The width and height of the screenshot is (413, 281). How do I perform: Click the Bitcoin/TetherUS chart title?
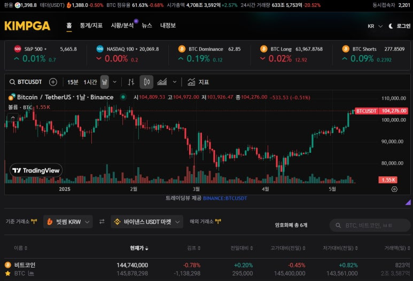coord(65,97)
